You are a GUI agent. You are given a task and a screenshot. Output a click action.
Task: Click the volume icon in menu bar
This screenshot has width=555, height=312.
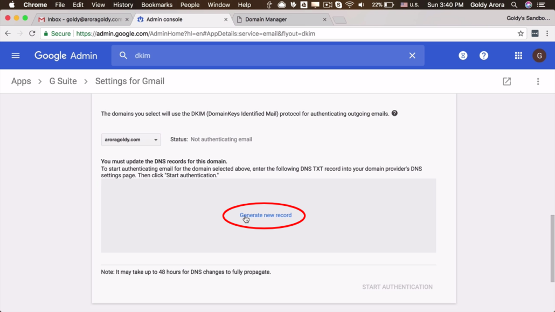point(362,5)
